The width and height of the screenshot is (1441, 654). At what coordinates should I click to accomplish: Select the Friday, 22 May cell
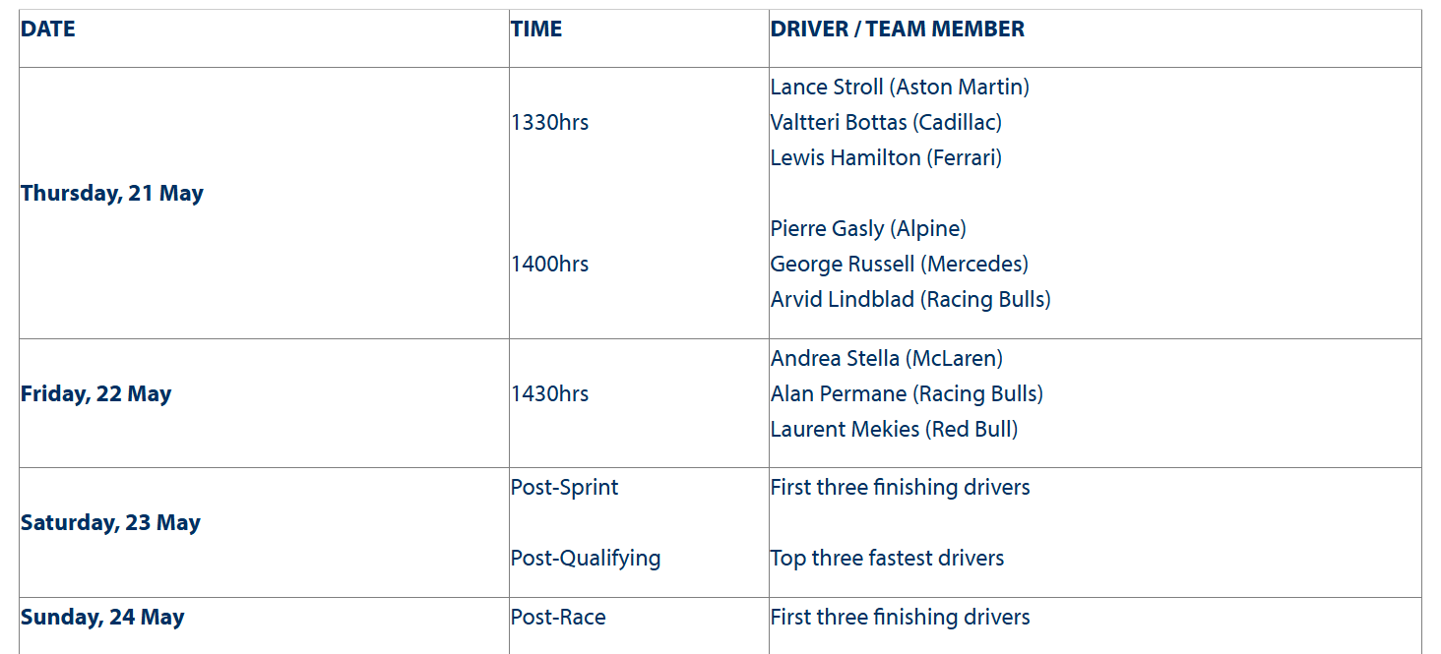(96, 394)
